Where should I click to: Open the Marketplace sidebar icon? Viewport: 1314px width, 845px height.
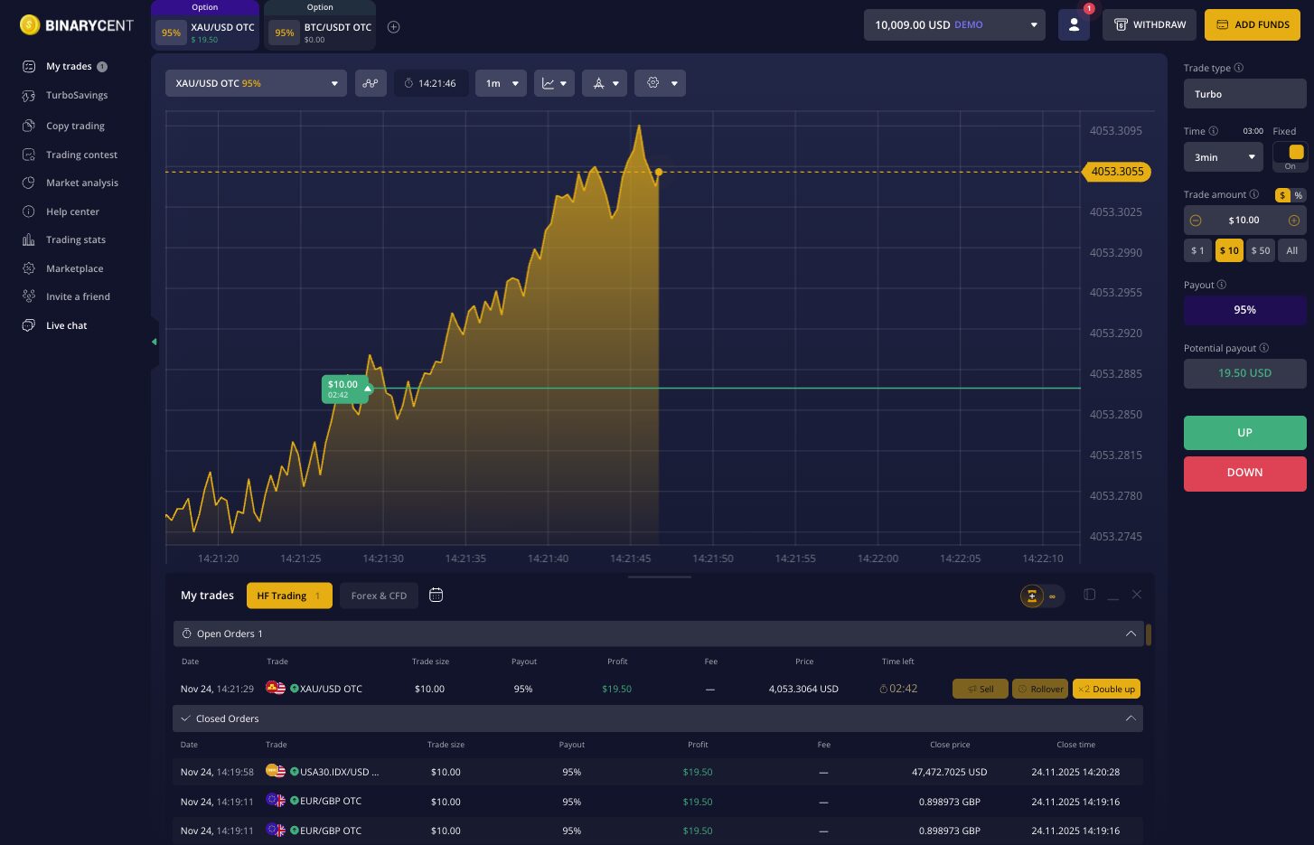(x=26, y=268)
